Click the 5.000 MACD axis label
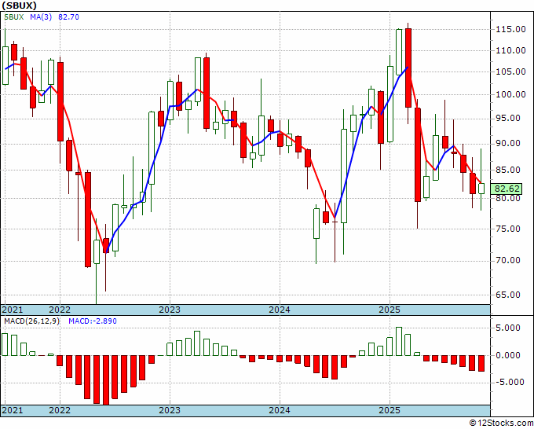Screen dimensions: 534x429 [x=510, y=328]
